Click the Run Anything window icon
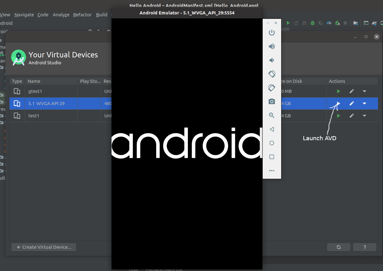Screen dimensions: 383x271 tap(366, 23)
